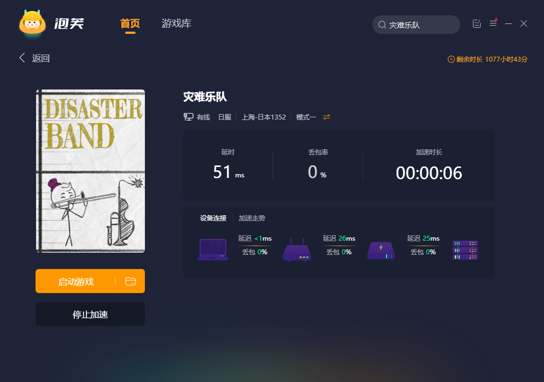544x382 pixels.
Task: Click the 模式一 mode label
Action: pos(306,117)
